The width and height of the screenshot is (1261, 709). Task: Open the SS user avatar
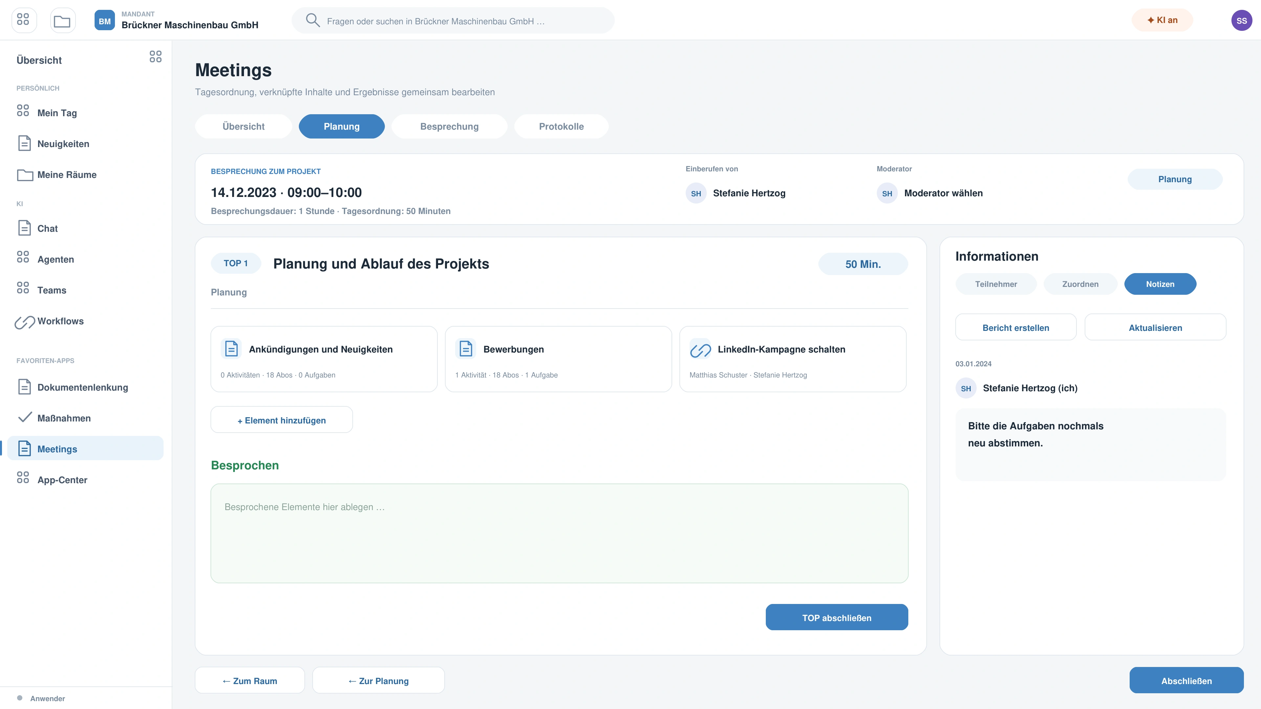coord(1241,21)
